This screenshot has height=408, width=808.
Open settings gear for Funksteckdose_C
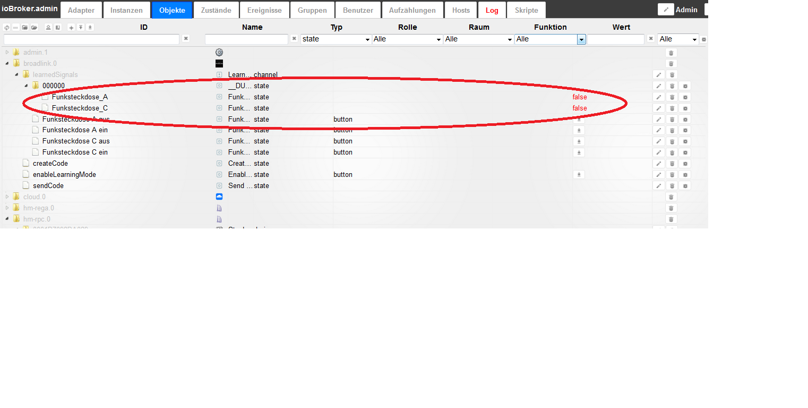685,108
